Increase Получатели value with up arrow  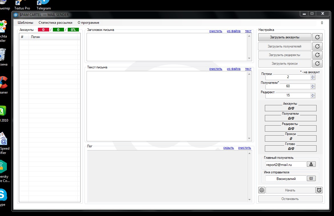pos(313,85)
